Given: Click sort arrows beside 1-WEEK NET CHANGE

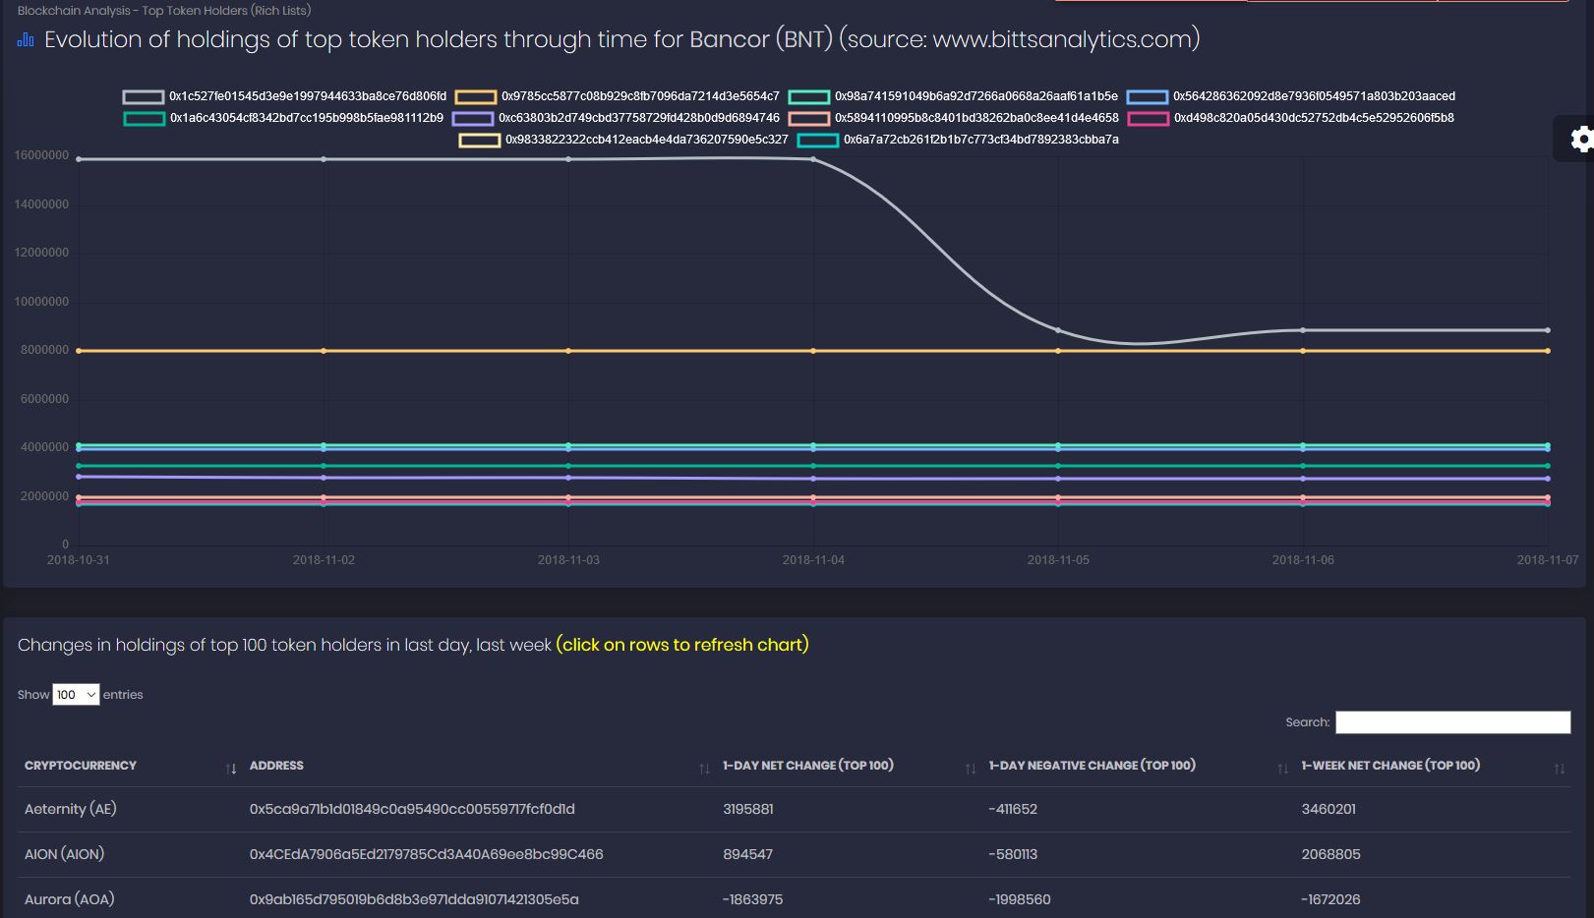Looking at the screenshot, I should click(1559, 769).
